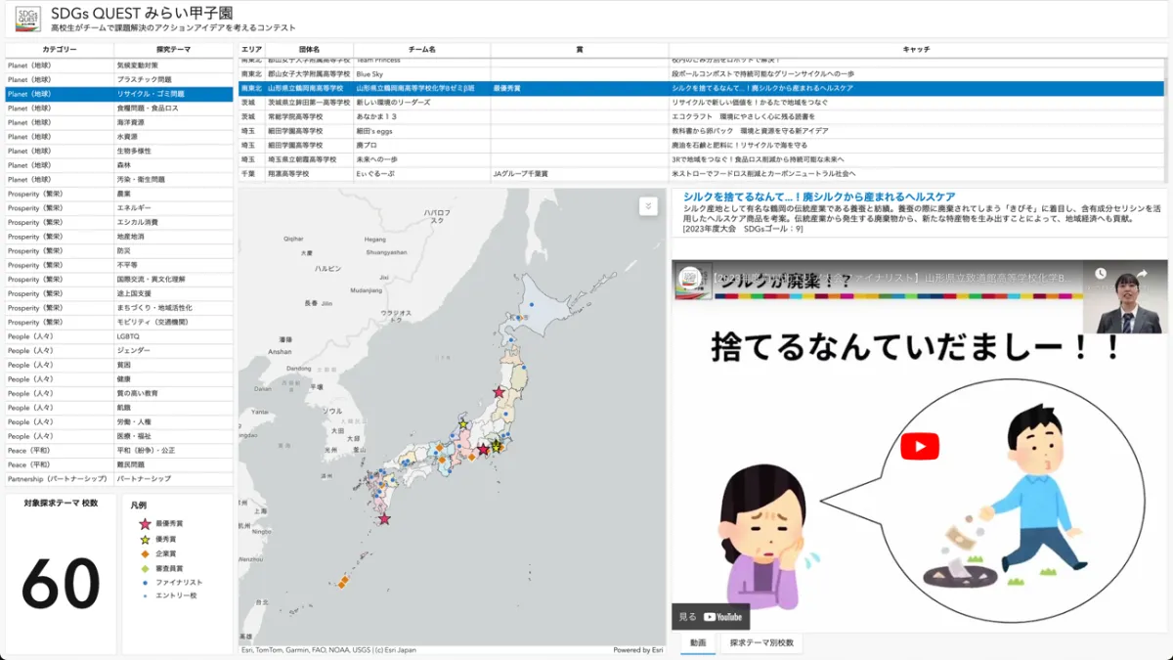Open the Powered by Esri link
This screenshot has height=660, width=1173.
[637, 649]
